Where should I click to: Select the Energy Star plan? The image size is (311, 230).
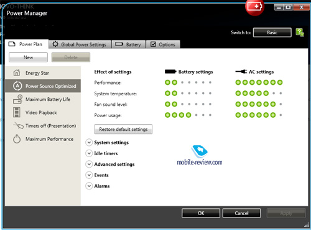(x=43, y=73)
